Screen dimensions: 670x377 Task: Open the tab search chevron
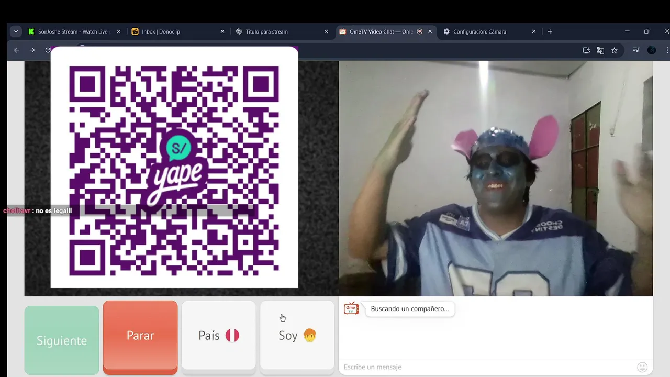(16, 31)
